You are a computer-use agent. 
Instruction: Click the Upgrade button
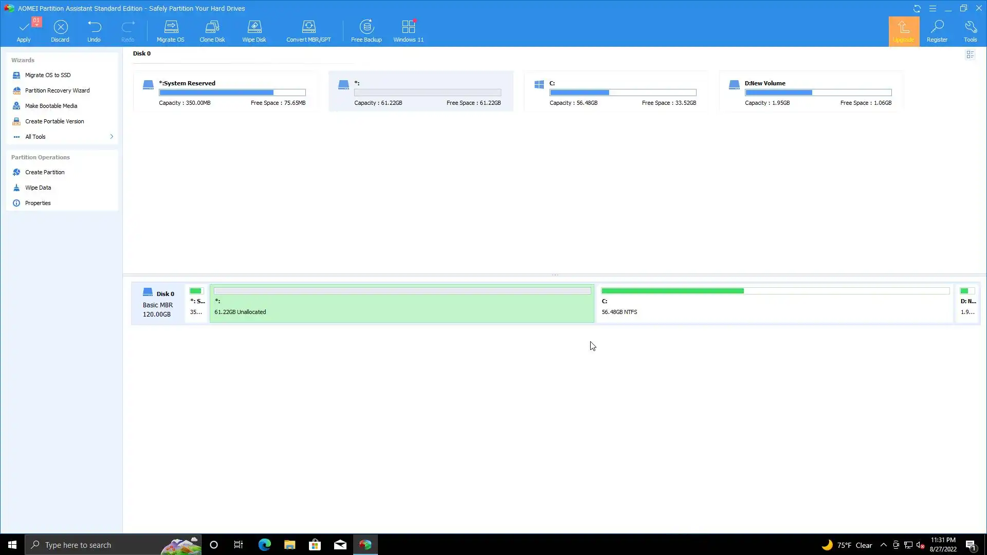point(903,31)
